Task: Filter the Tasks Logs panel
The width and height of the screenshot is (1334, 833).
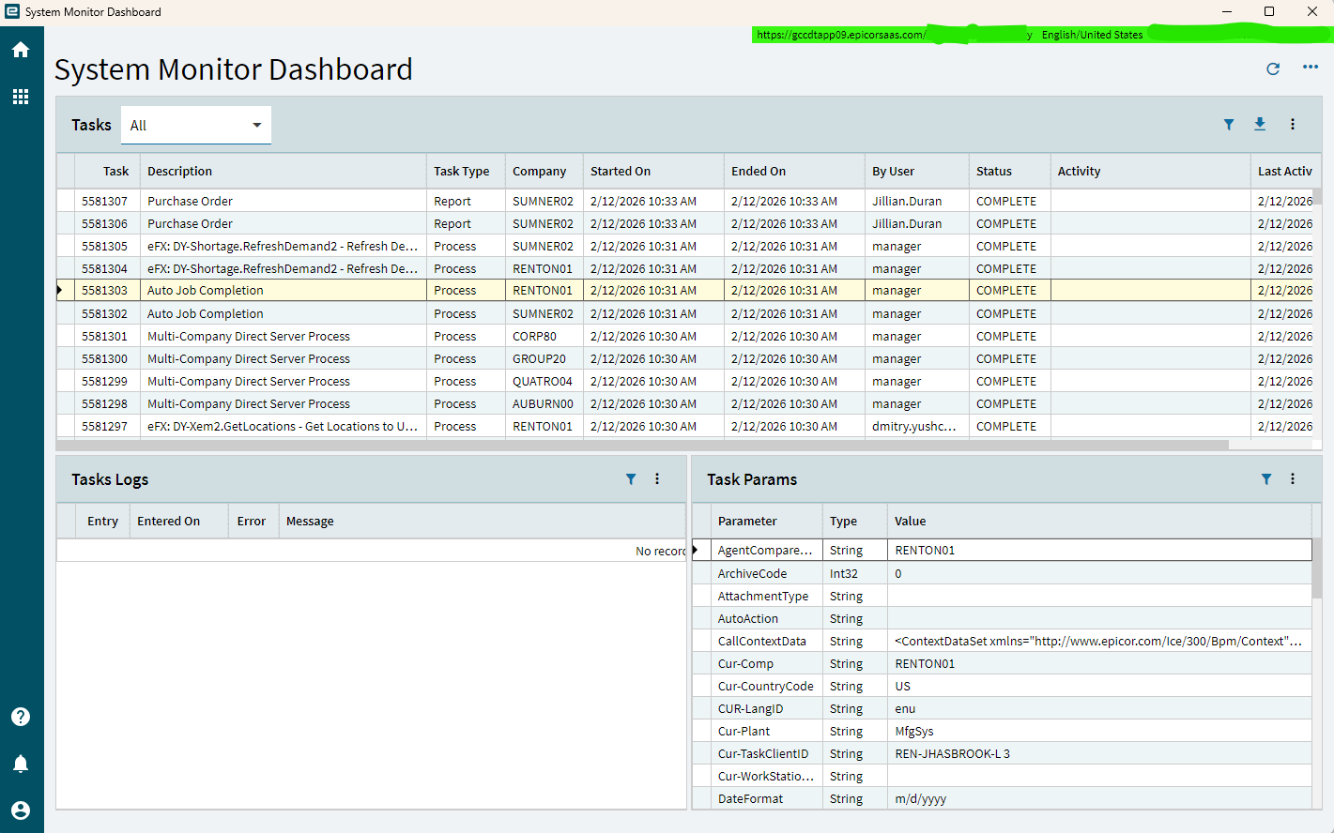Action: 631,479
